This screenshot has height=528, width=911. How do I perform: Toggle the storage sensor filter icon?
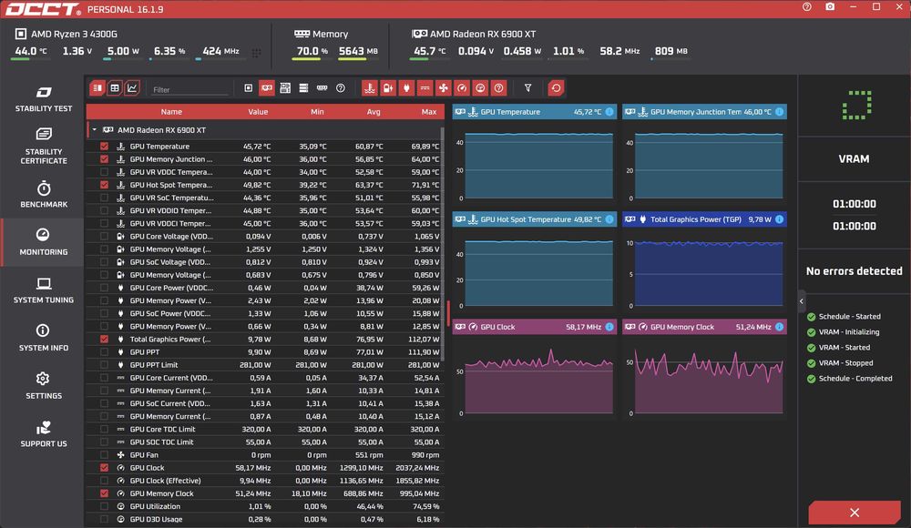pyautogui.click(x=303, y=88)
